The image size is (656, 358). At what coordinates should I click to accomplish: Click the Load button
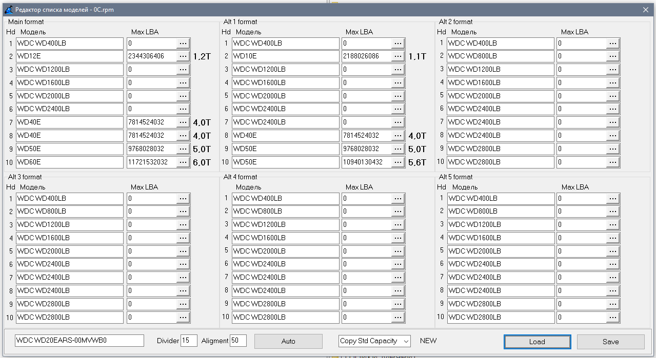click(x=537, y=342)
